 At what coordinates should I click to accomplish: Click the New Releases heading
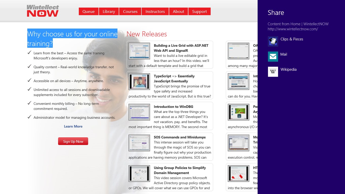click(x=147, y=34)
